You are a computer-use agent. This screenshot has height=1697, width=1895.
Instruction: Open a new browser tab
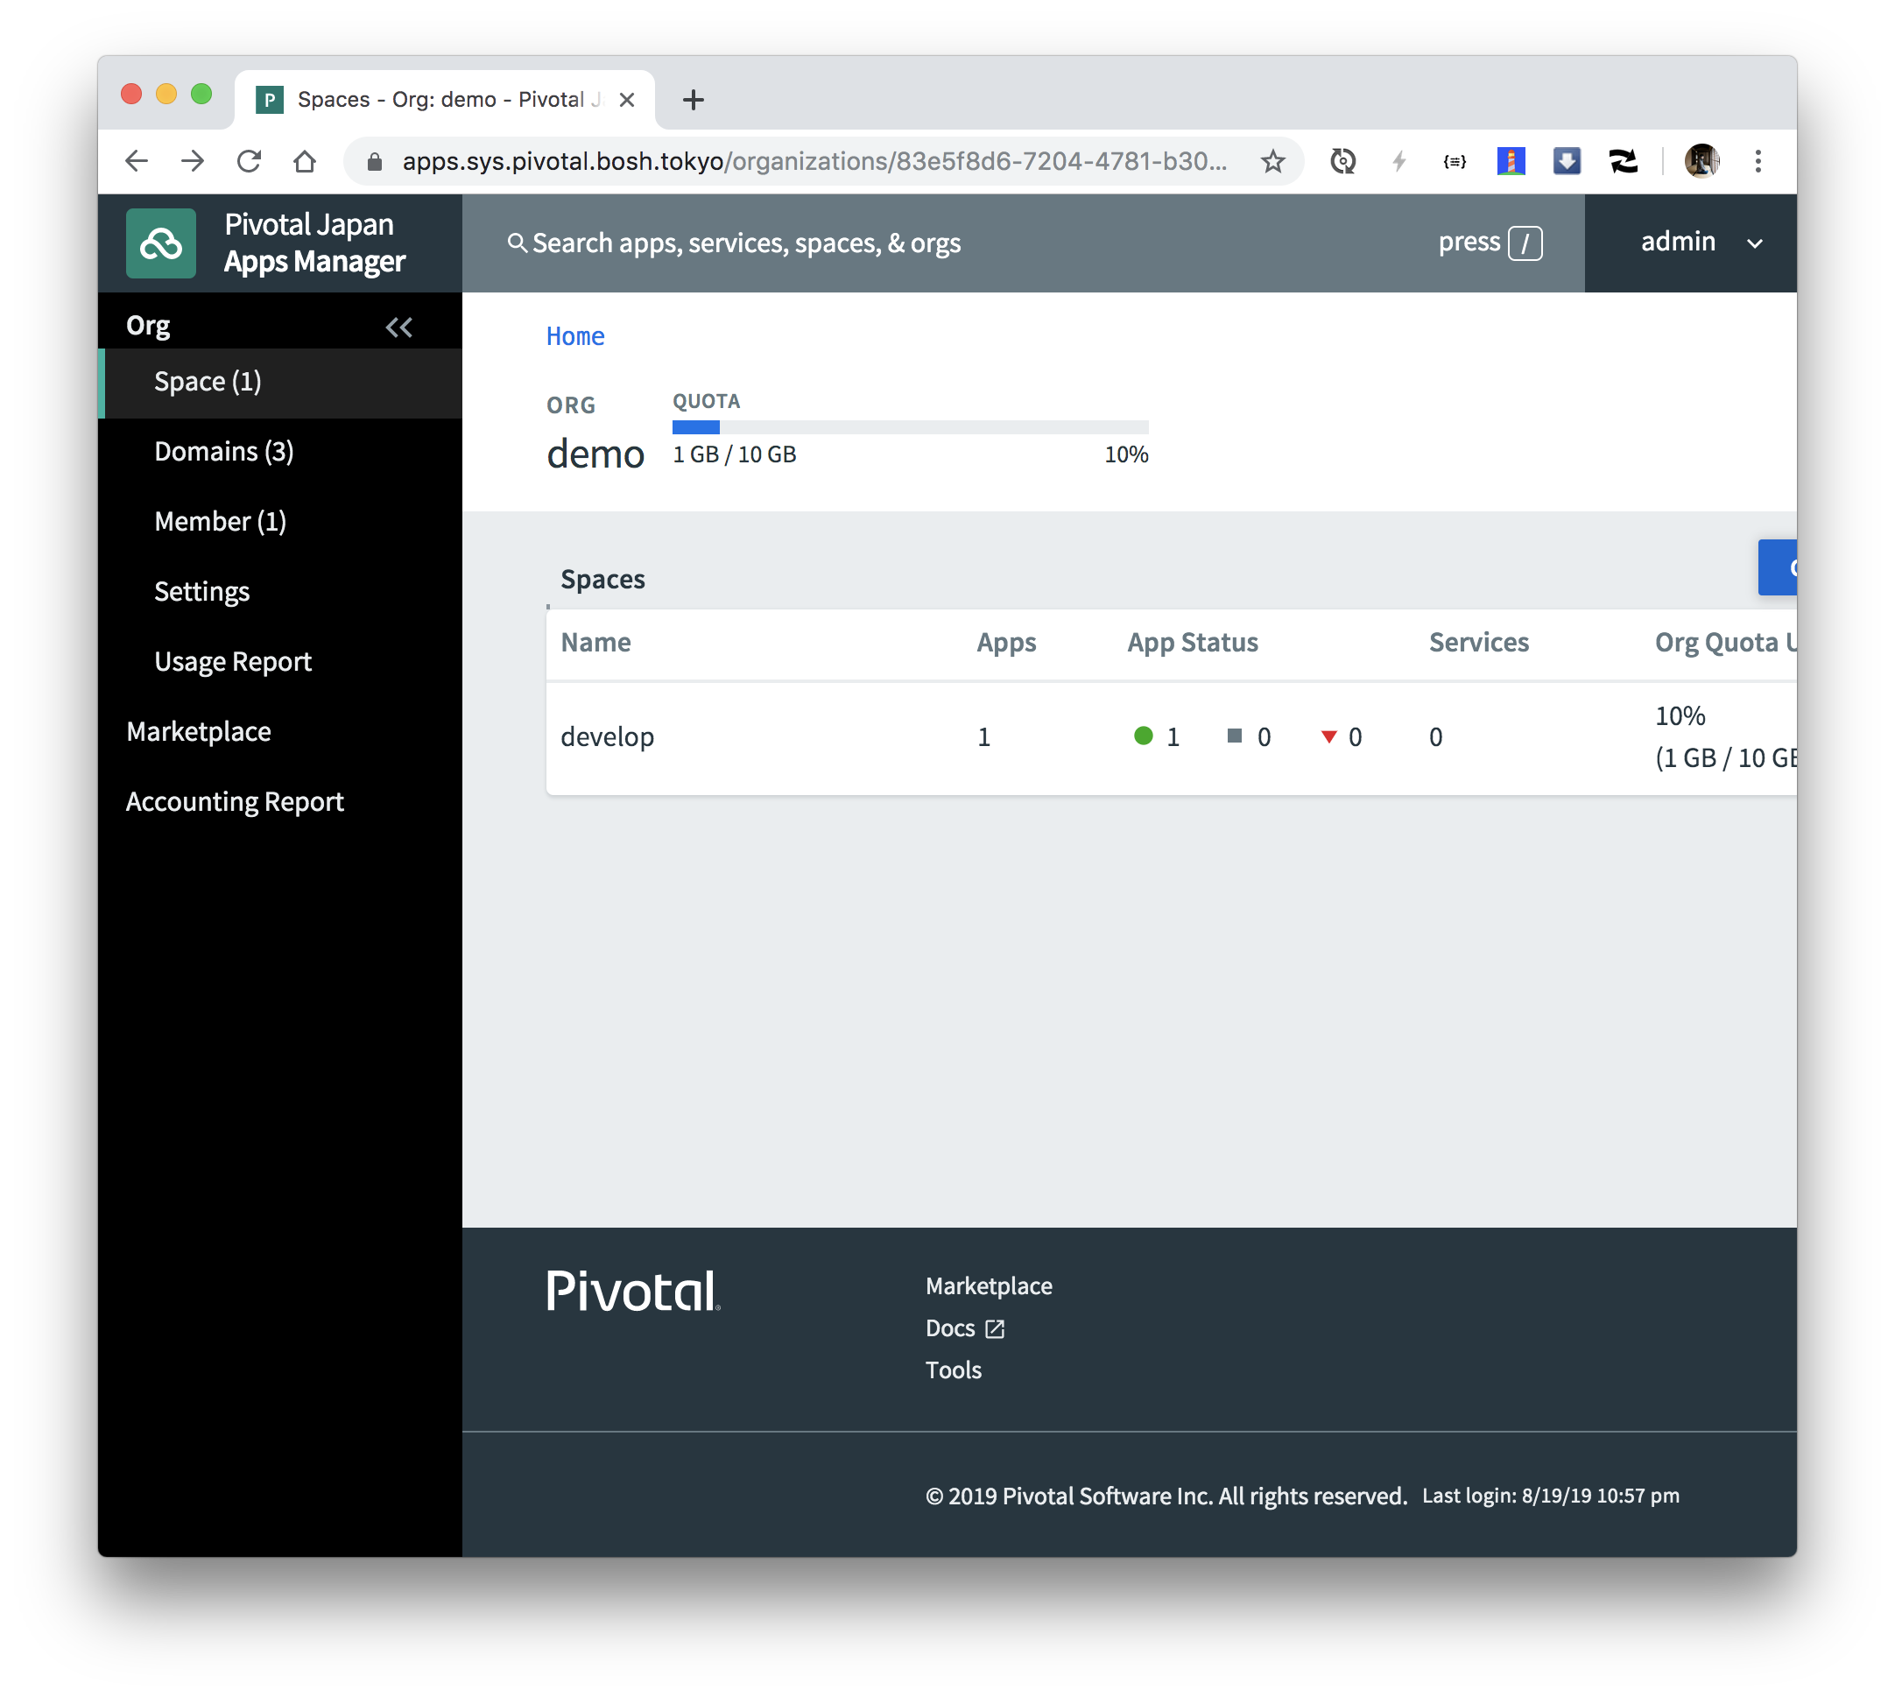coord(693,100)
